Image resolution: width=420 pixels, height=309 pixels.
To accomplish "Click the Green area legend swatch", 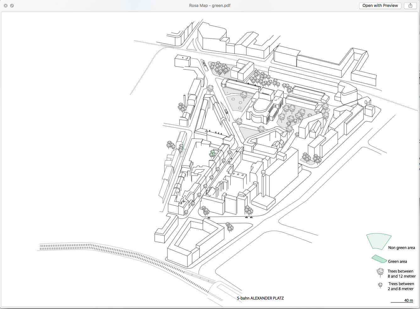I will tap(379, 258).
